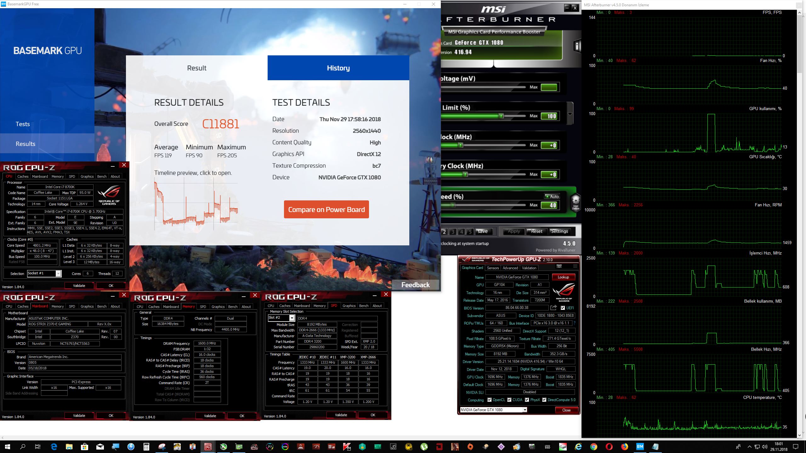Launch Microsoft Edge from taskbar
The image size is (806, 453).
pos(54,446)
